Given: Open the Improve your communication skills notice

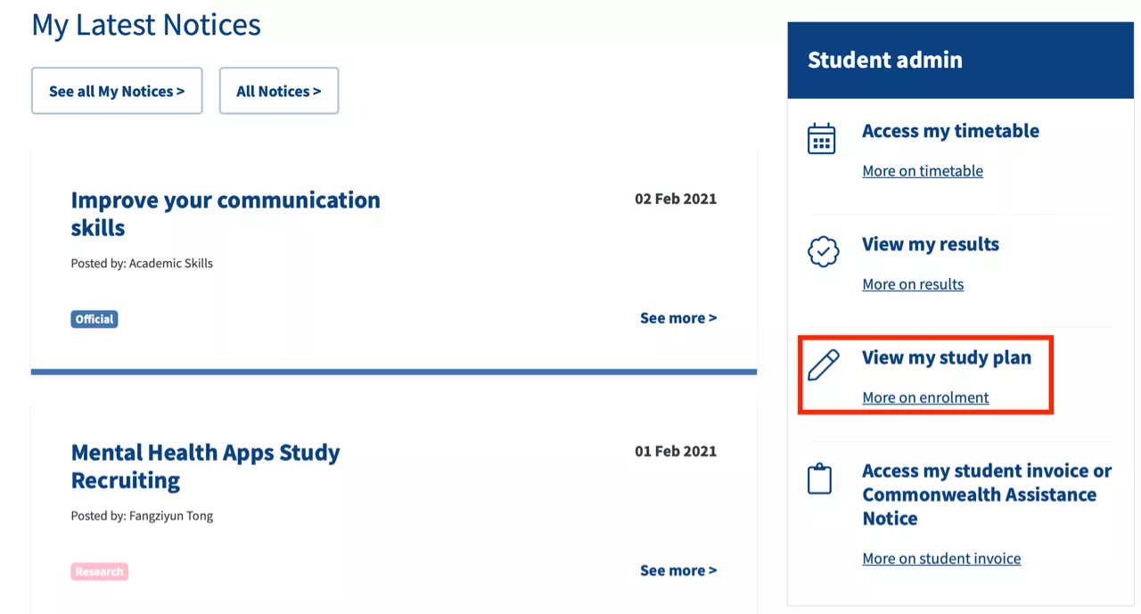Looking at the screenshot, I should [225, 213].
